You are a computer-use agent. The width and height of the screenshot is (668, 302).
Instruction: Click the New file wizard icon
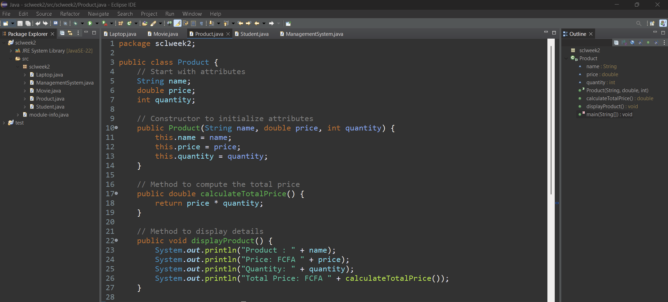click(6, 23)
